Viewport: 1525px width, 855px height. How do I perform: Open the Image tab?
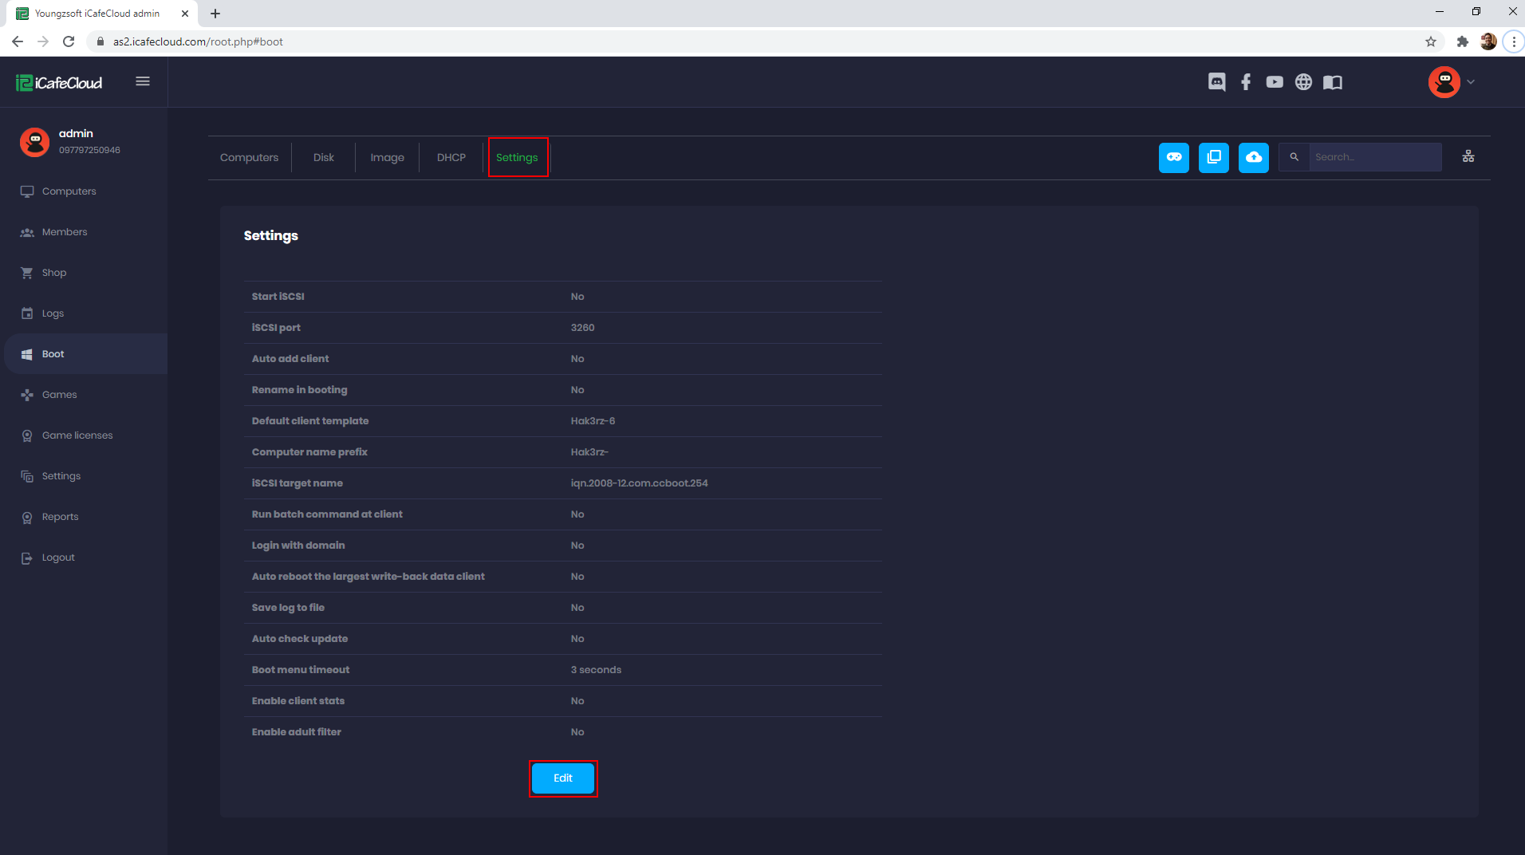pos(387,158)
